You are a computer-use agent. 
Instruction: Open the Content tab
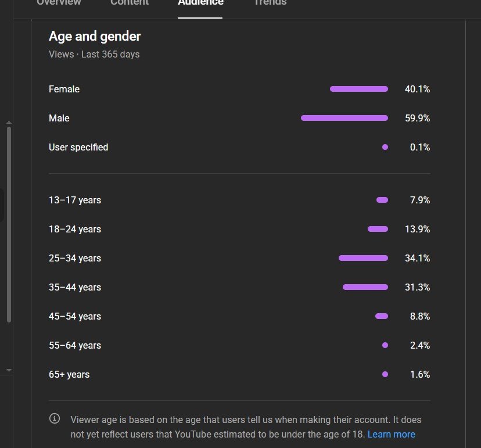pos(130,3)
